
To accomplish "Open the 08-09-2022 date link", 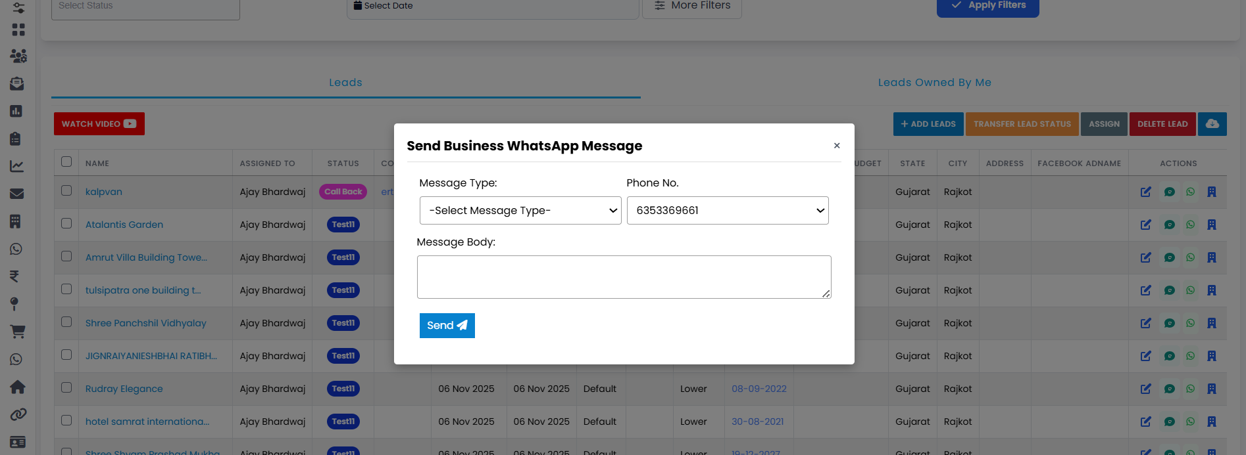I will (759, 389).
